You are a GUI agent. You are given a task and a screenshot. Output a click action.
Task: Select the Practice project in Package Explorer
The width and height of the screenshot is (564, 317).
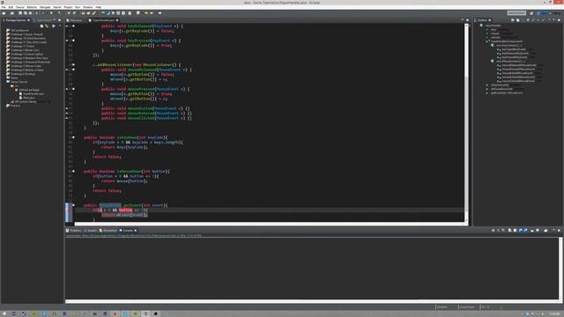click(13, 106)
